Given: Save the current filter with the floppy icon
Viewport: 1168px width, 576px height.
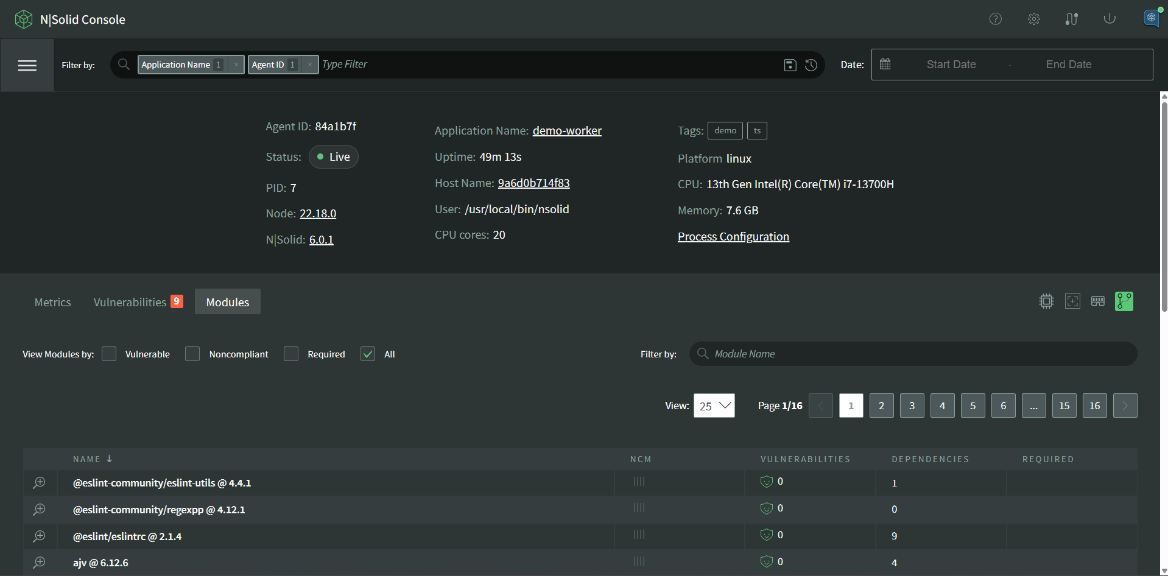Looking at the screenshot, I should click(790, 65).
